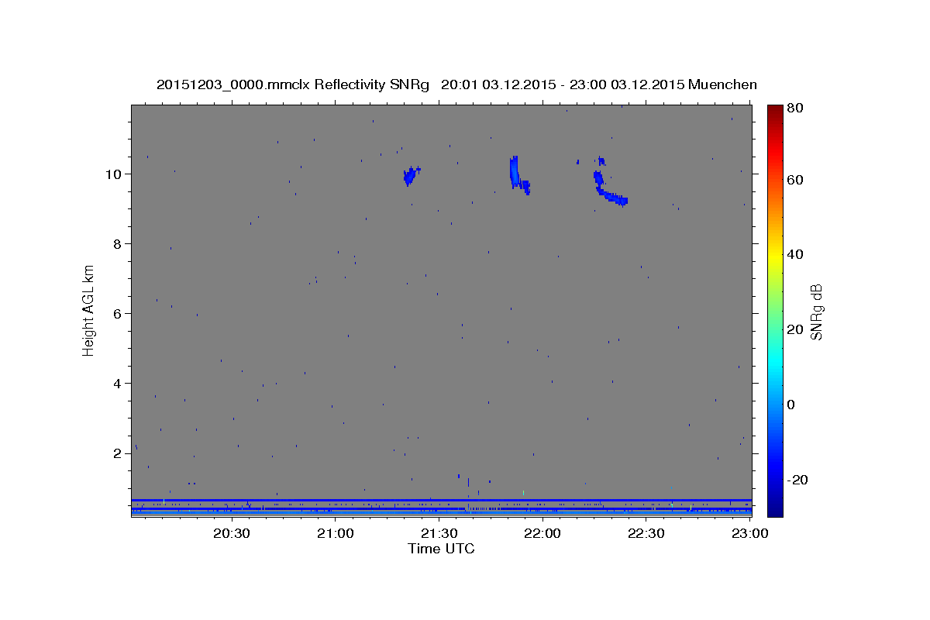Click the colorbar value label 80
This screenshot has width=930, height=620.
click(794, 108)
